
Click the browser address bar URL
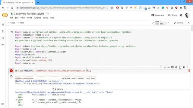coord(64,8)
